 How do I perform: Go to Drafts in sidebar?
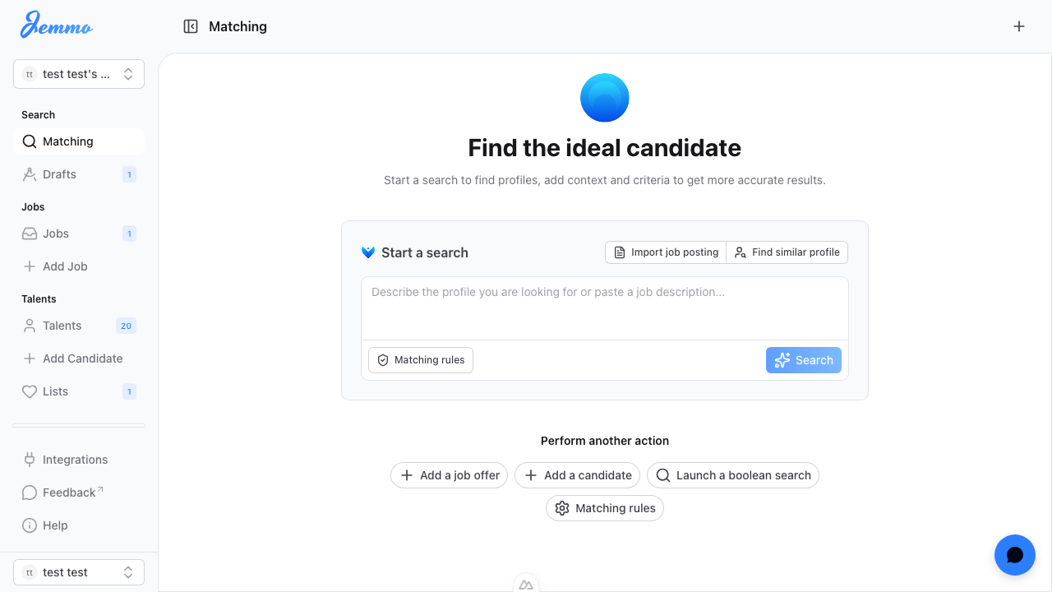click(x=59, y=174)
